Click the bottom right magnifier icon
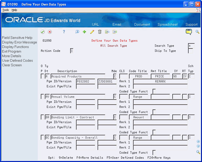Viewport: 202px width, 162px height. click(198, 152)
